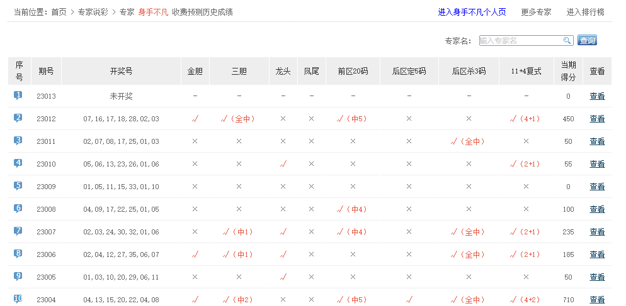
Task: View details for period 23013
Action: [x=597, y=96]
